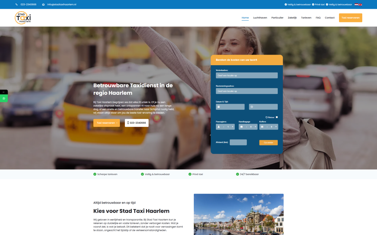The height and width of the screenshot is (235, 377).
Task: Click checkmark icon beside Privé taxi in top bar
Action: point(313,4)
